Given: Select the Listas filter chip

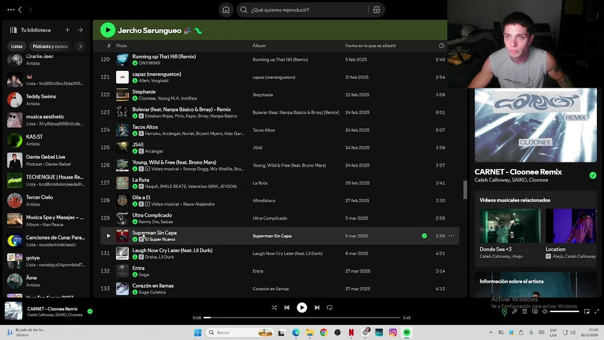Looking at the screenshot, I should (17, 46).
